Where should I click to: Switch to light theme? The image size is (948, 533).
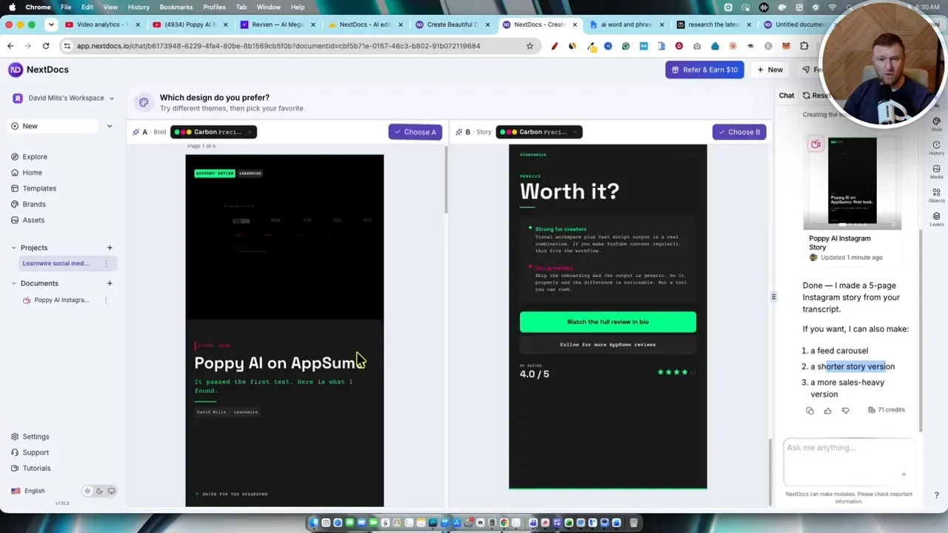[x=87, y=491]
